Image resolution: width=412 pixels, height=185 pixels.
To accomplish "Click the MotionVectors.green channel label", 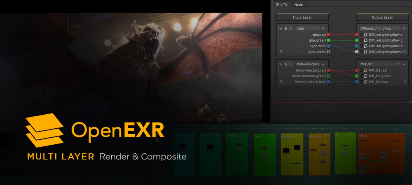I will pyautogui.click(x=309, y=76).
